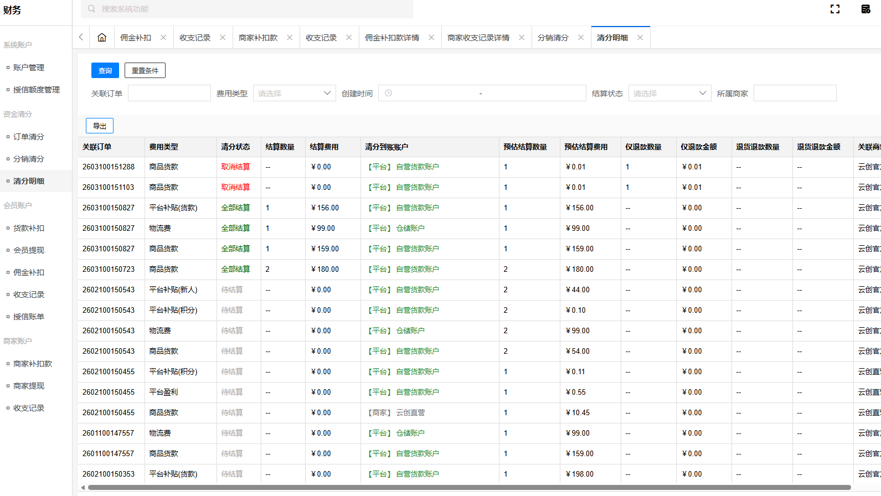This screenshot has width=881, height=496.
Task: Click the 搜索系统功能 search box
Action: pyautogui.click(x=247, y=9)
